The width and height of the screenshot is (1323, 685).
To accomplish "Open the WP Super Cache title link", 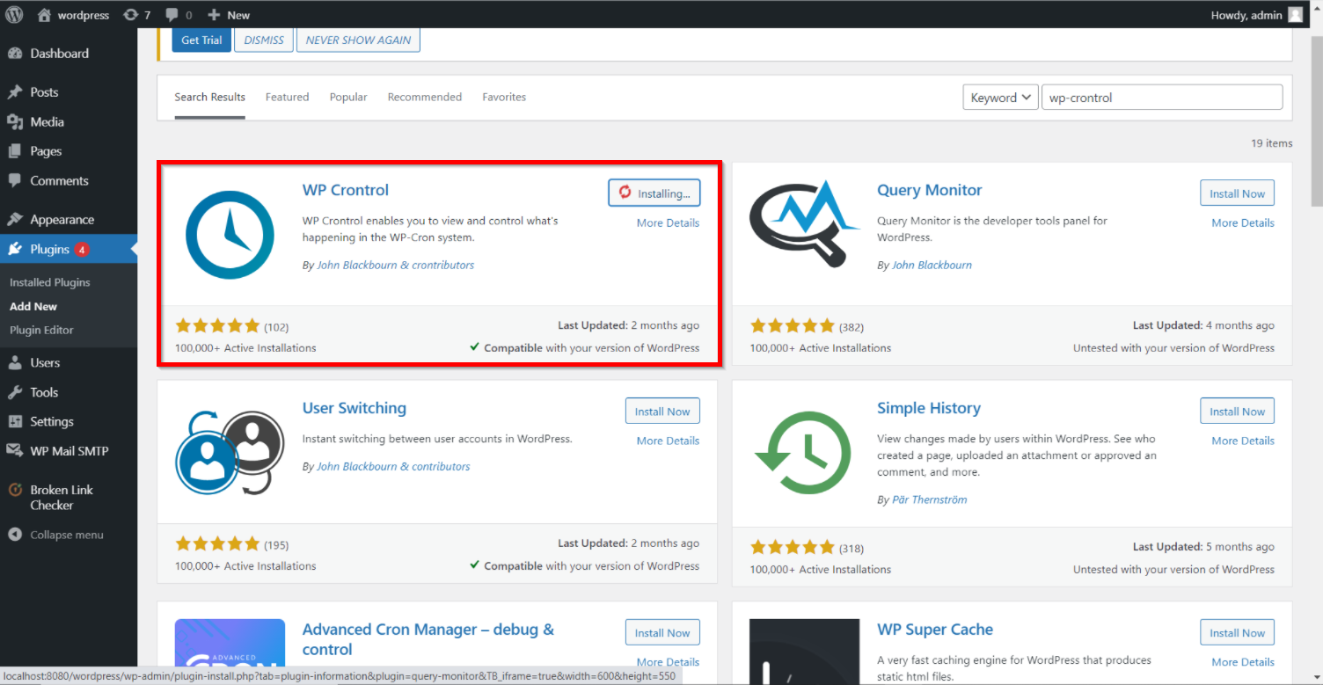I will (x=934, y=630).
